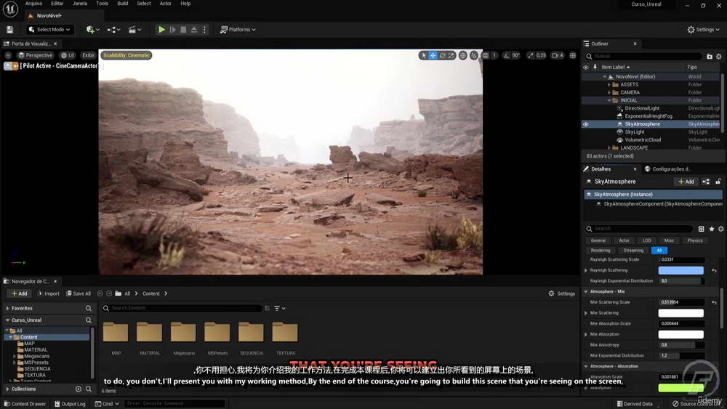The width and height of the screenshot is (727, 409).
Task: Toggle show only favorites star in Details
Action: (x=711, y=229)
